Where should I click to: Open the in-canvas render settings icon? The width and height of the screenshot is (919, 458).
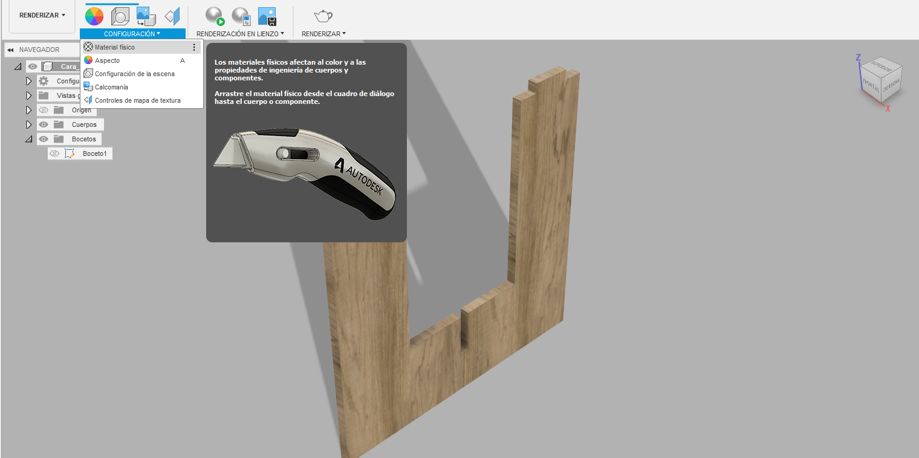pyautogui.click(x=241, y=16)
